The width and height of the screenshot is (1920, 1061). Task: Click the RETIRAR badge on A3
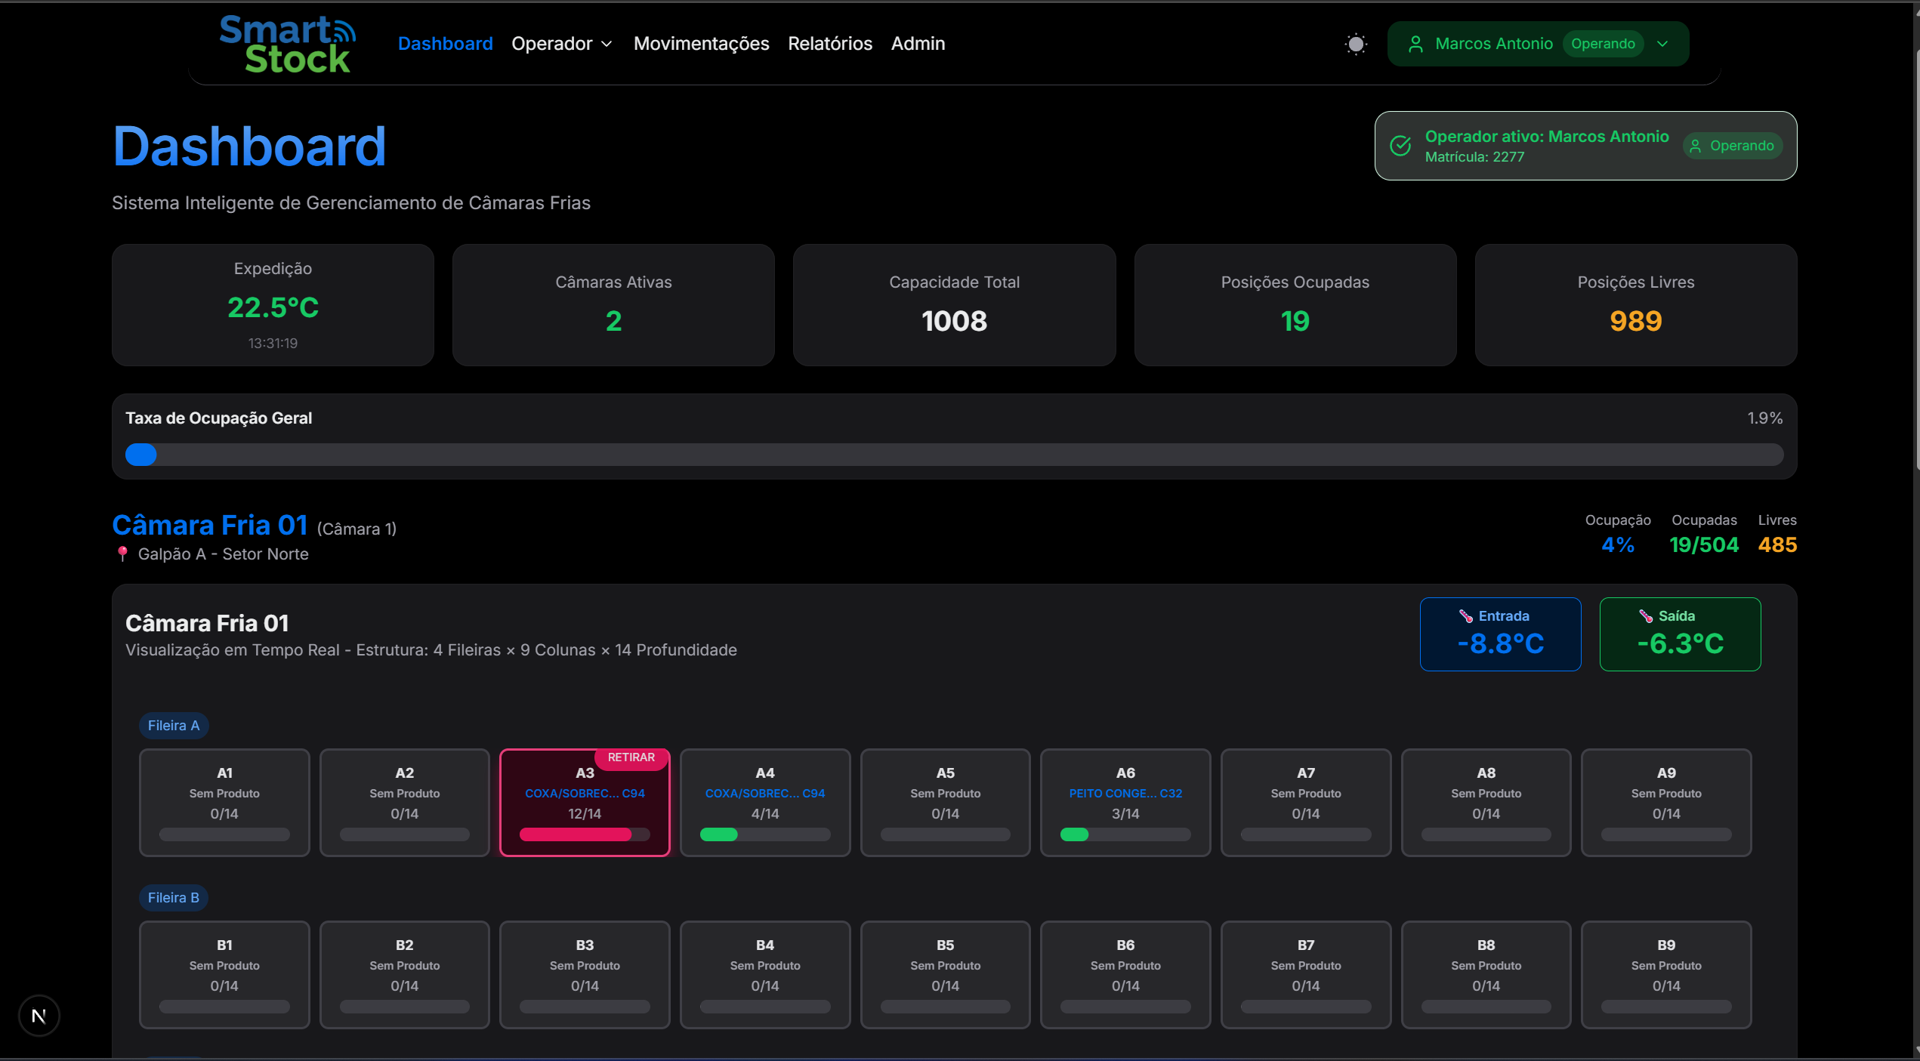pyautogui.click(x=631, y=757)
